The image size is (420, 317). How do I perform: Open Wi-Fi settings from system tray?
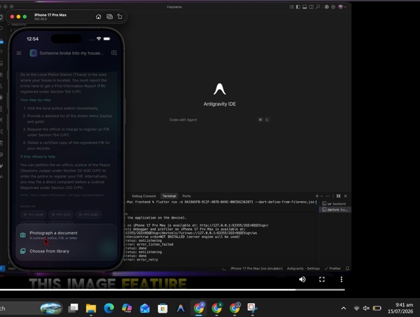tap(356, 309)
